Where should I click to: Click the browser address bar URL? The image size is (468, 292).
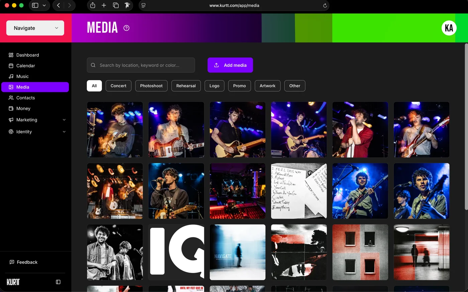pos(234,5)
